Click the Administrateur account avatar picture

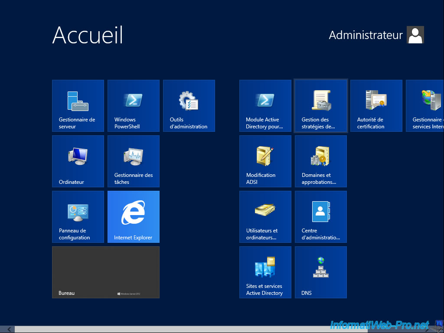[415, 35]
